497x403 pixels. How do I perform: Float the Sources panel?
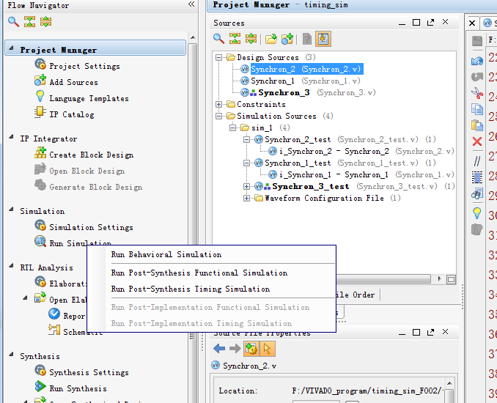click(430, 22)
